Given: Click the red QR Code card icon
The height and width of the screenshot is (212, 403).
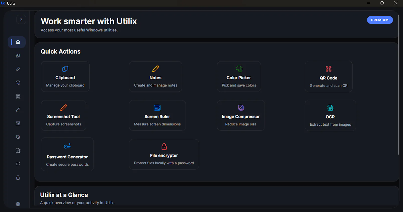Looking at the screenshot, I should (x=328, y=69).
